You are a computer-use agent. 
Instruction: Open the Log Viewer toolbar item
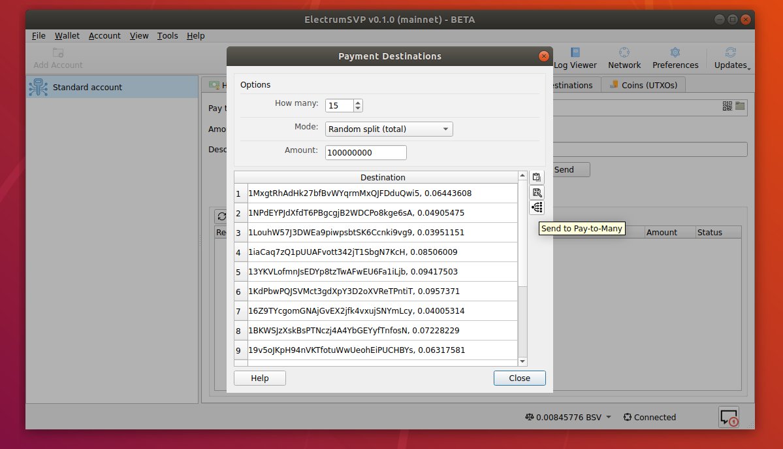tap(575, 59)
